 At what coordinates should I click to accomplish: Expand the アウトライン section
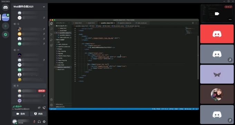point(63,105)
